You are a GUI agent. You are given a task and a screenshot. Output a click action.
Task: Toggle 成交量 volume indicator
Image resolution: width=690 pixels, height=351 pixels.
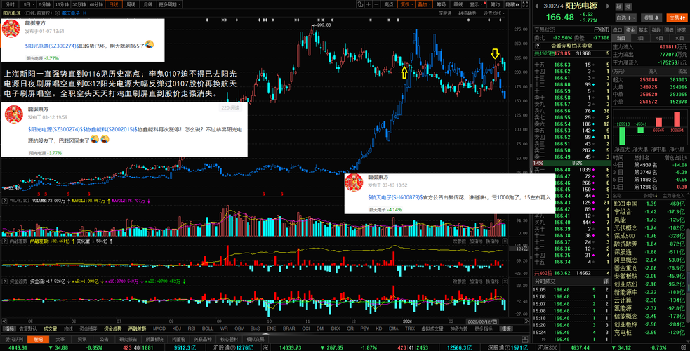point(50,329)
